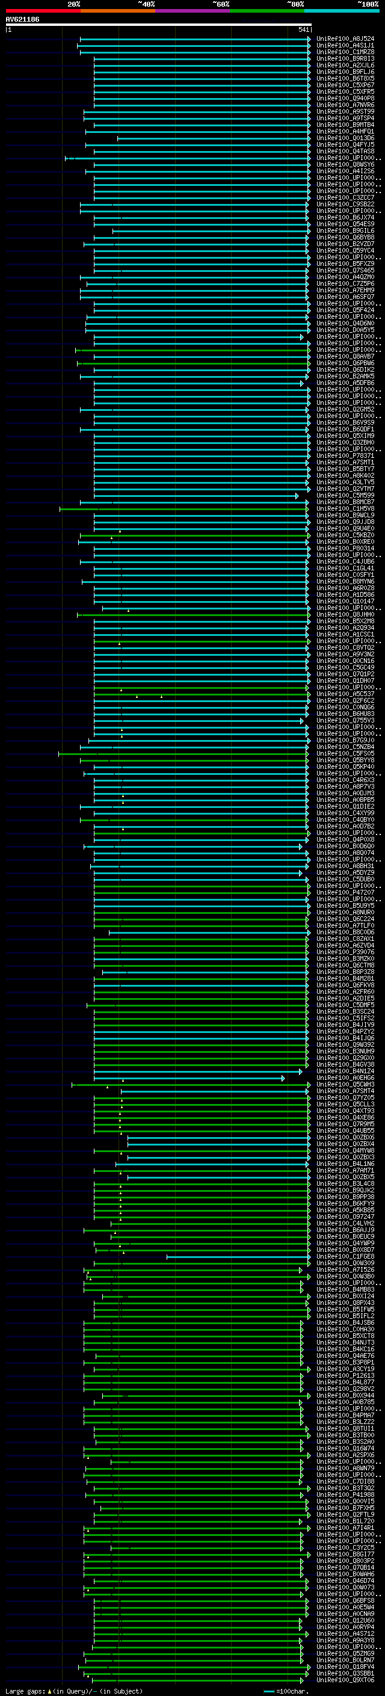This screenshot has width=385, height=1696.
Task: Select hit UniRef100_B6T8X5
Action: click(x=345, y=78)
